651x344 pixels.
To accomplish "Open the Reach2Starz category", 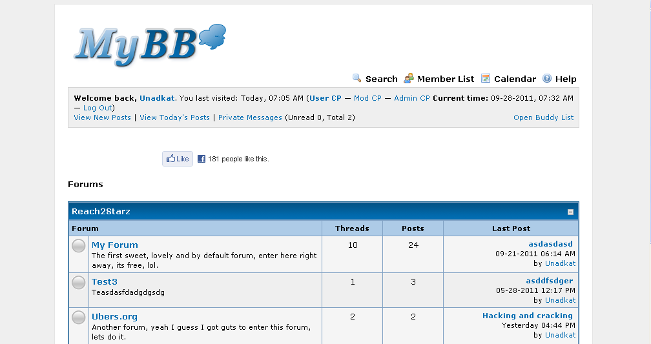I will [x=101, y=212].
